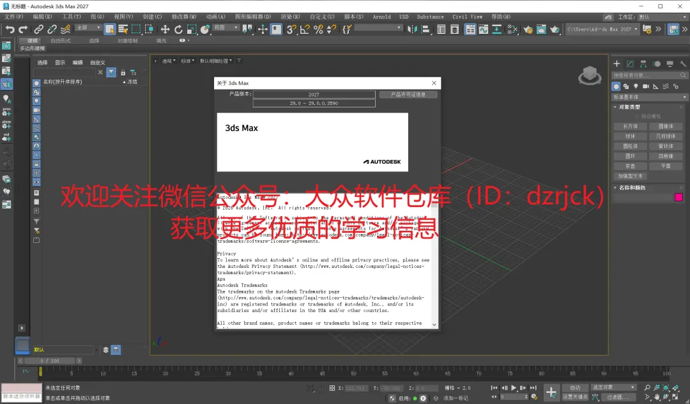Screen dimensions: 690x404
Task: Select the Cameras category icon
Action: click(645, 86)
